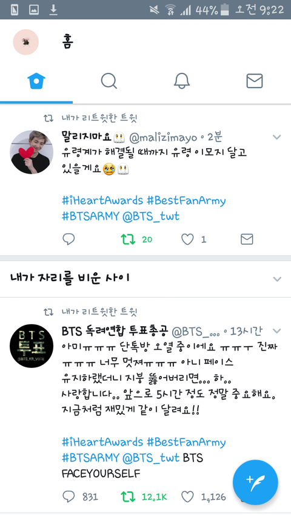Open the Home timeline tab

pyautogui.click(x=36, y=81)
